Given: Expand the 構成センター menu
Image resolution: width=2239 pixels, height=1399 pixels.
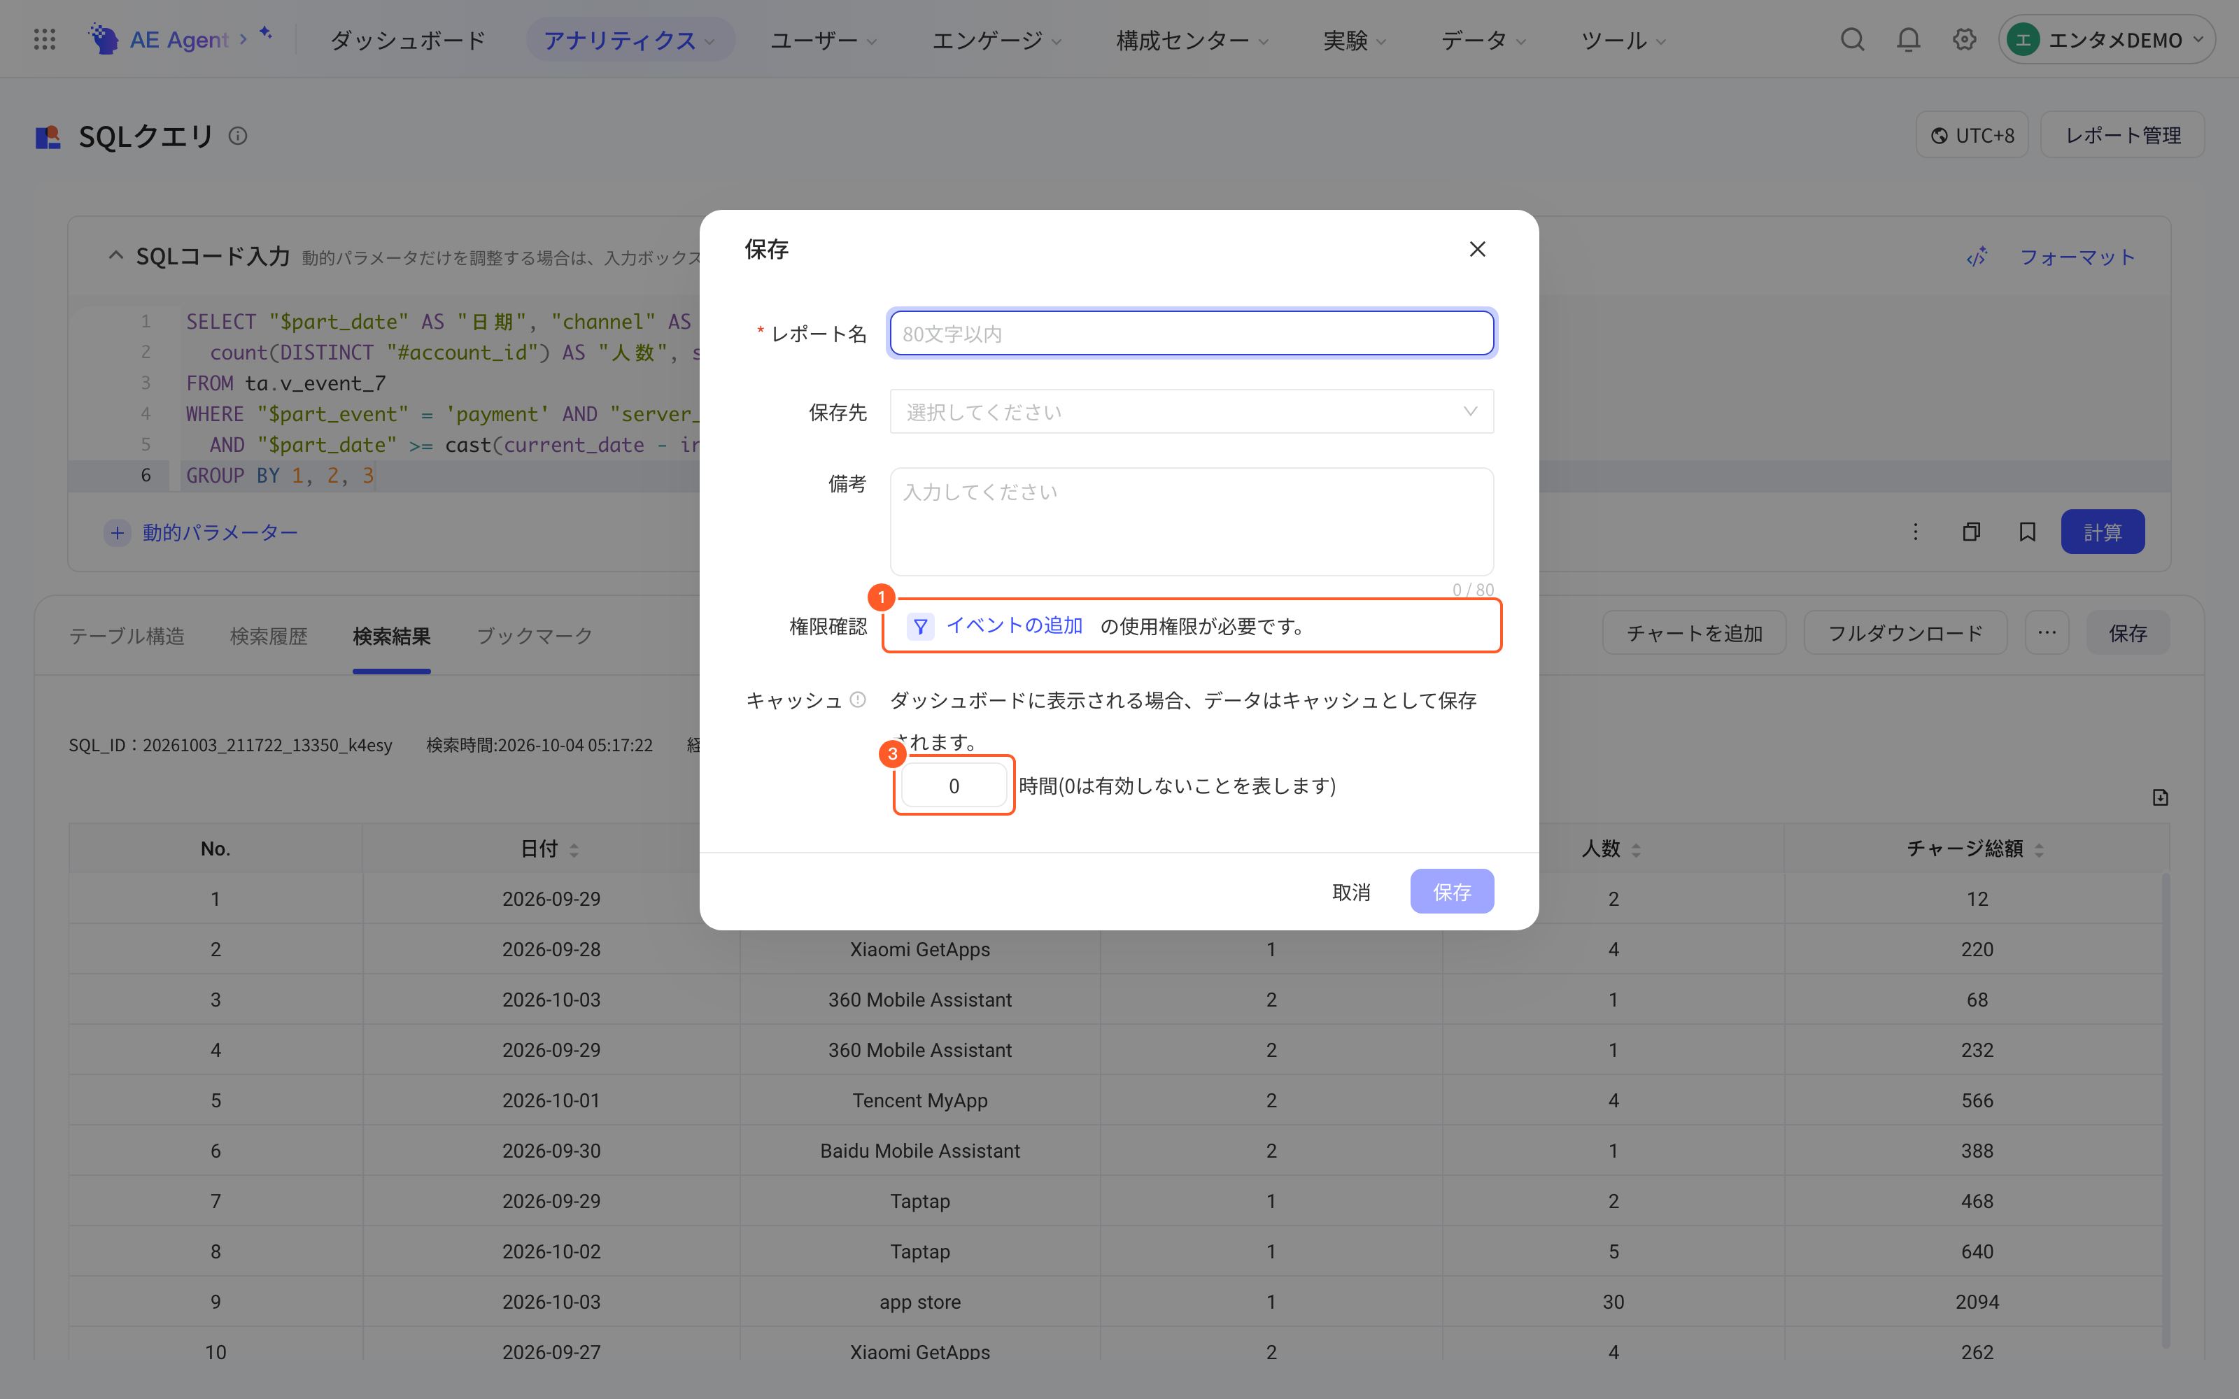Looking at the screenshot, I should 1192,40.
